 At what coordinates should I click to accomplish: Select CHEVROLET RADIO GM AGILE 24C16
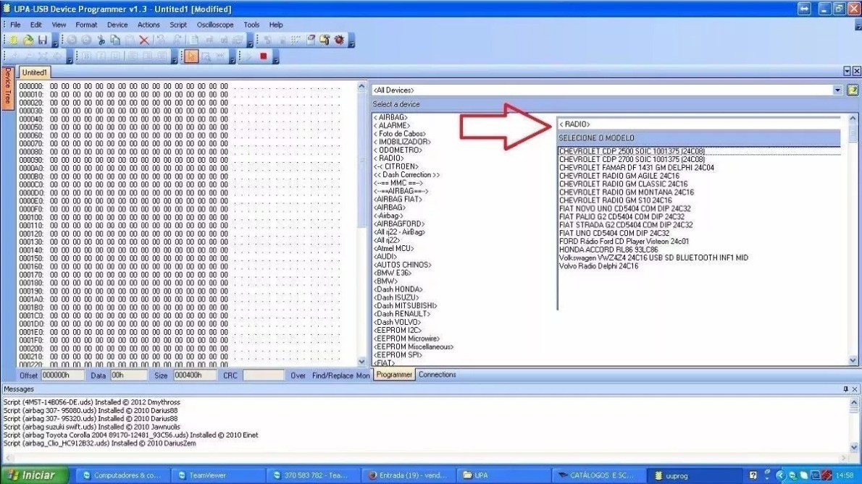pyautogui.click(x=619, y=176)
